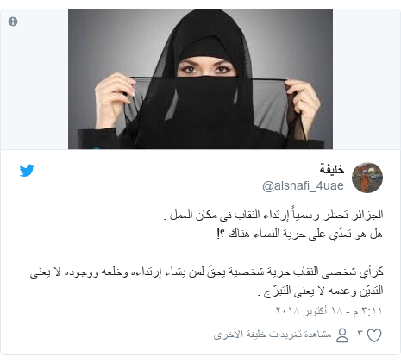Open Twitter via the blue bird logo
Screen dimensions: 401x363
pyautogui.click(x=27, y=170)
